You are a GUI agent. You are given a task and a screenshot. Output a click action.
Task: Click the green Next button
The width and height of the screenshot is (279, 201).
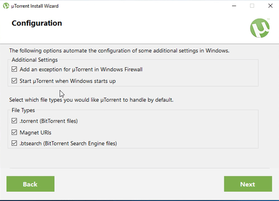pyautogui.click(x=248, y=184)
